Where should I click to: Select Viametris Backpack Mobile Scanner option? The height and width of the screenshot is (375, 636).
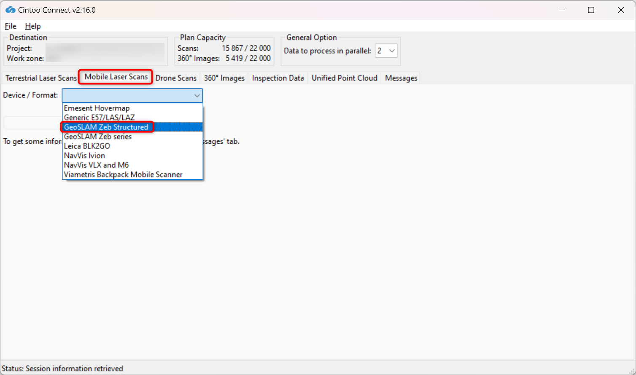(x=132, y=175)
